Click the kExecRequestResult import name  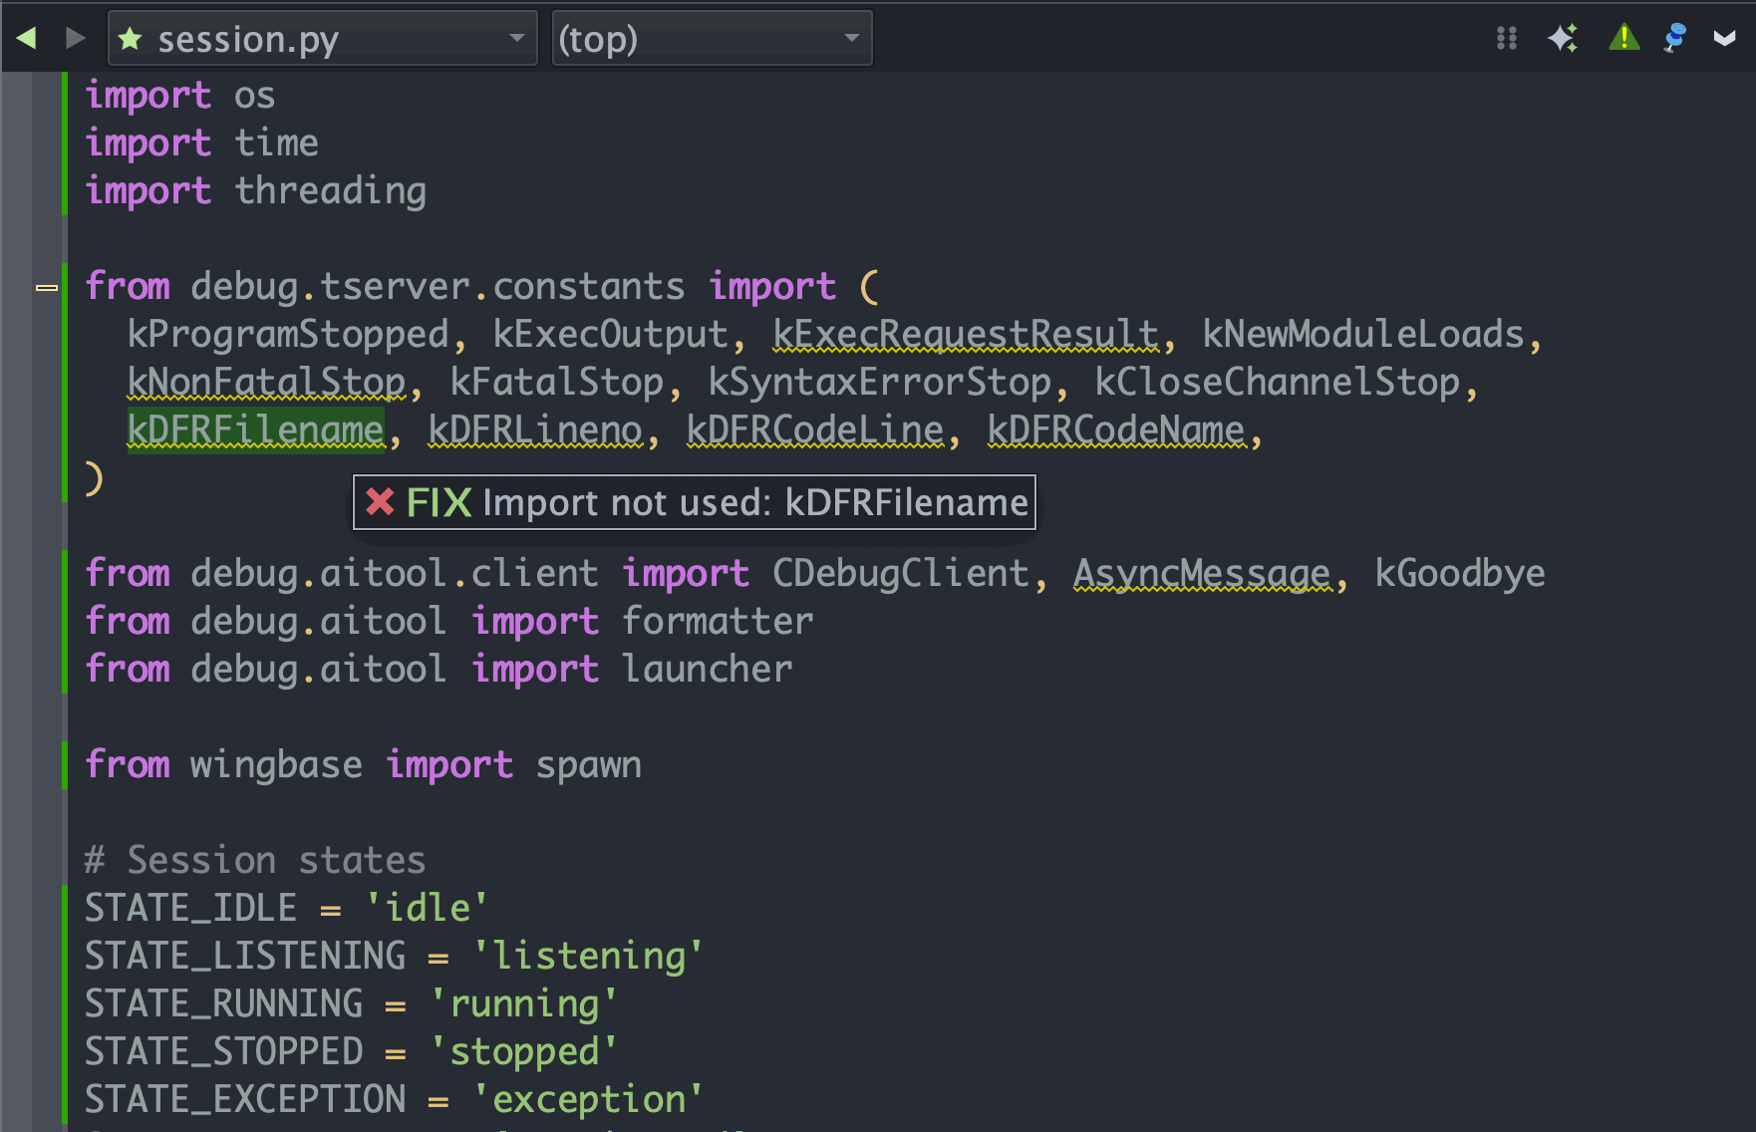[966, 334]
